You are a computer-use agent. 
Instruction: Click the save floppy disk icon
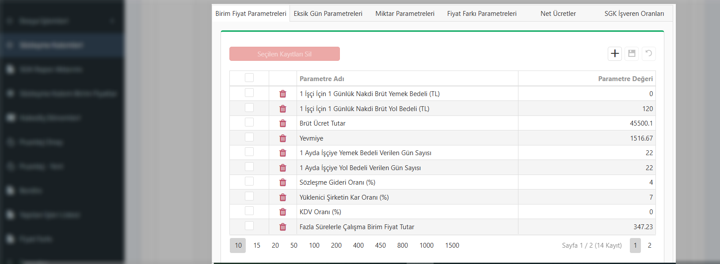pyautogui.click(x=632, y=54)
